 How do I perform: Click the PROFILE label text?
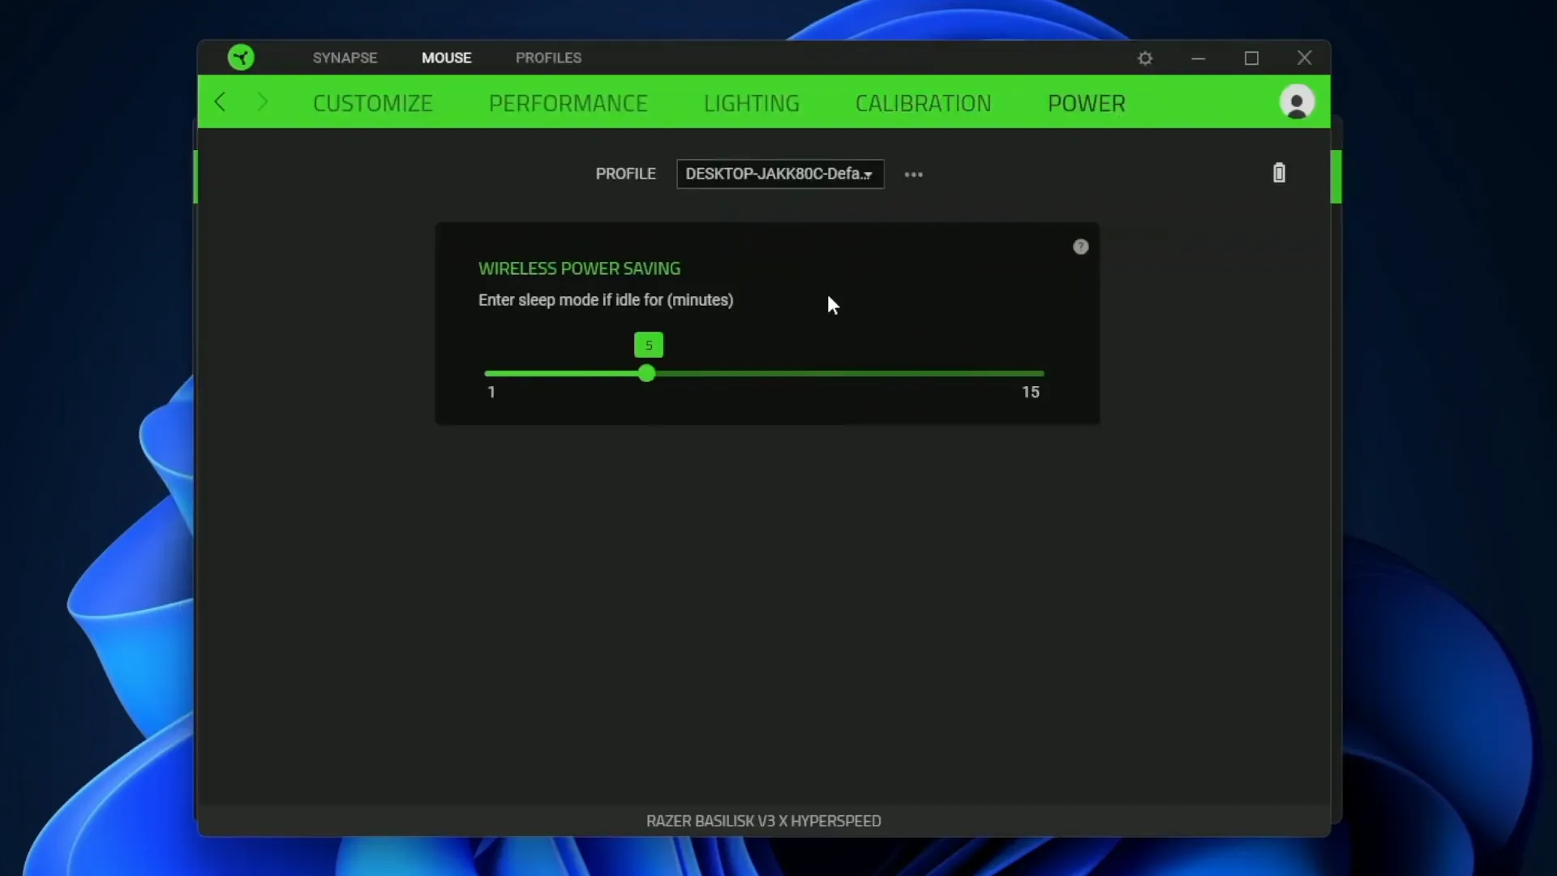click(625, 174)
